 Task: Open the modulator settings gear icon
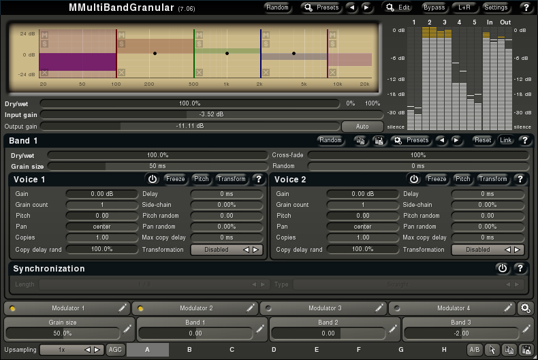click(525, 308)
